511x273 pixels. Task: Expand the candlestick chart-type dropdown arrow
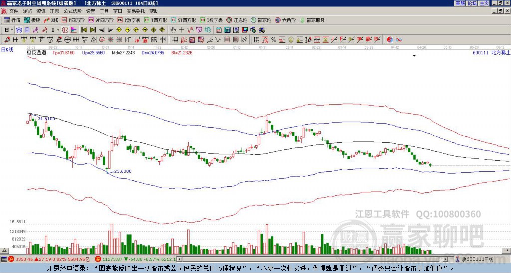pos(58,30)
